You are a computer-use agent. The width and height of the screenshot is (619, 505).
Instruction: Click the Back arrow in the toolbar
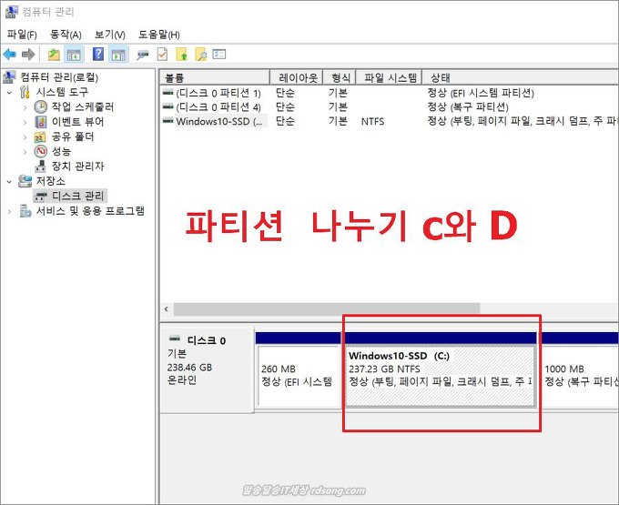(9, 54)
